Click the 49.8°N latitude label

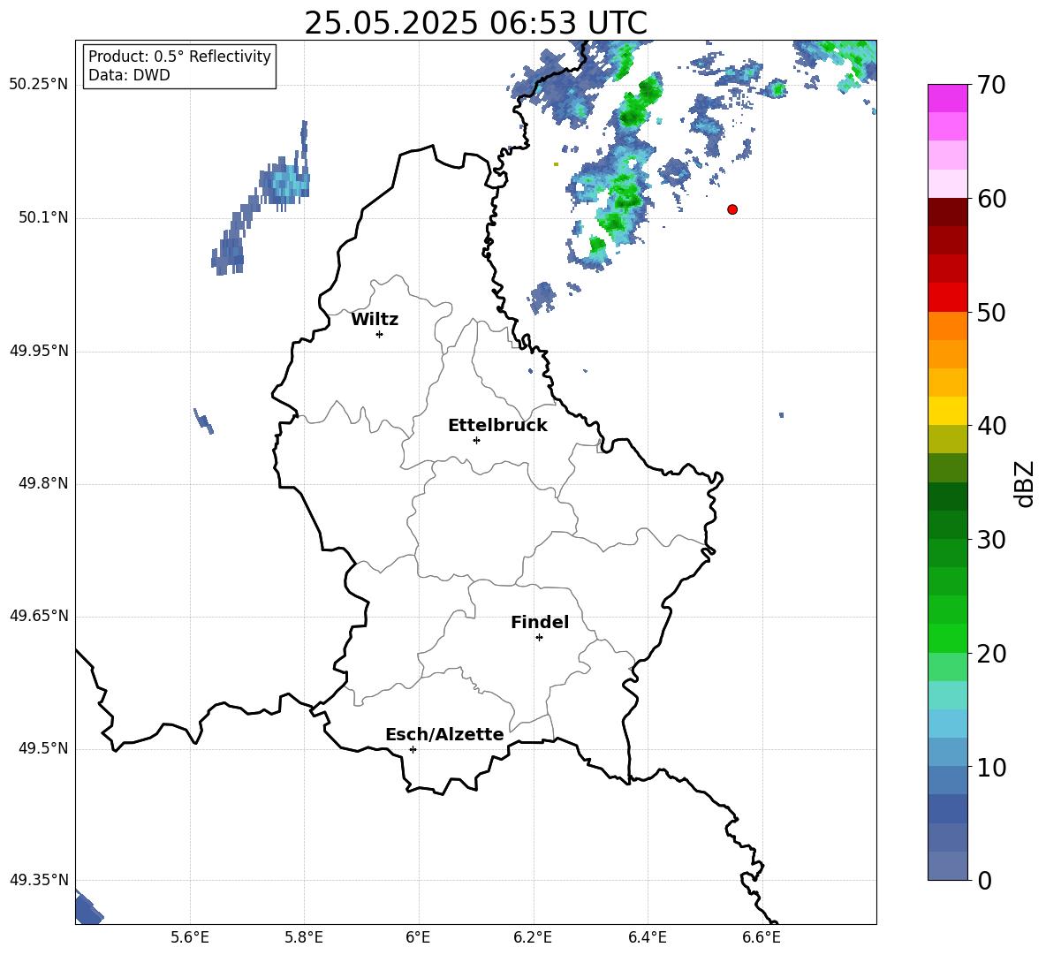pos(43,483)
